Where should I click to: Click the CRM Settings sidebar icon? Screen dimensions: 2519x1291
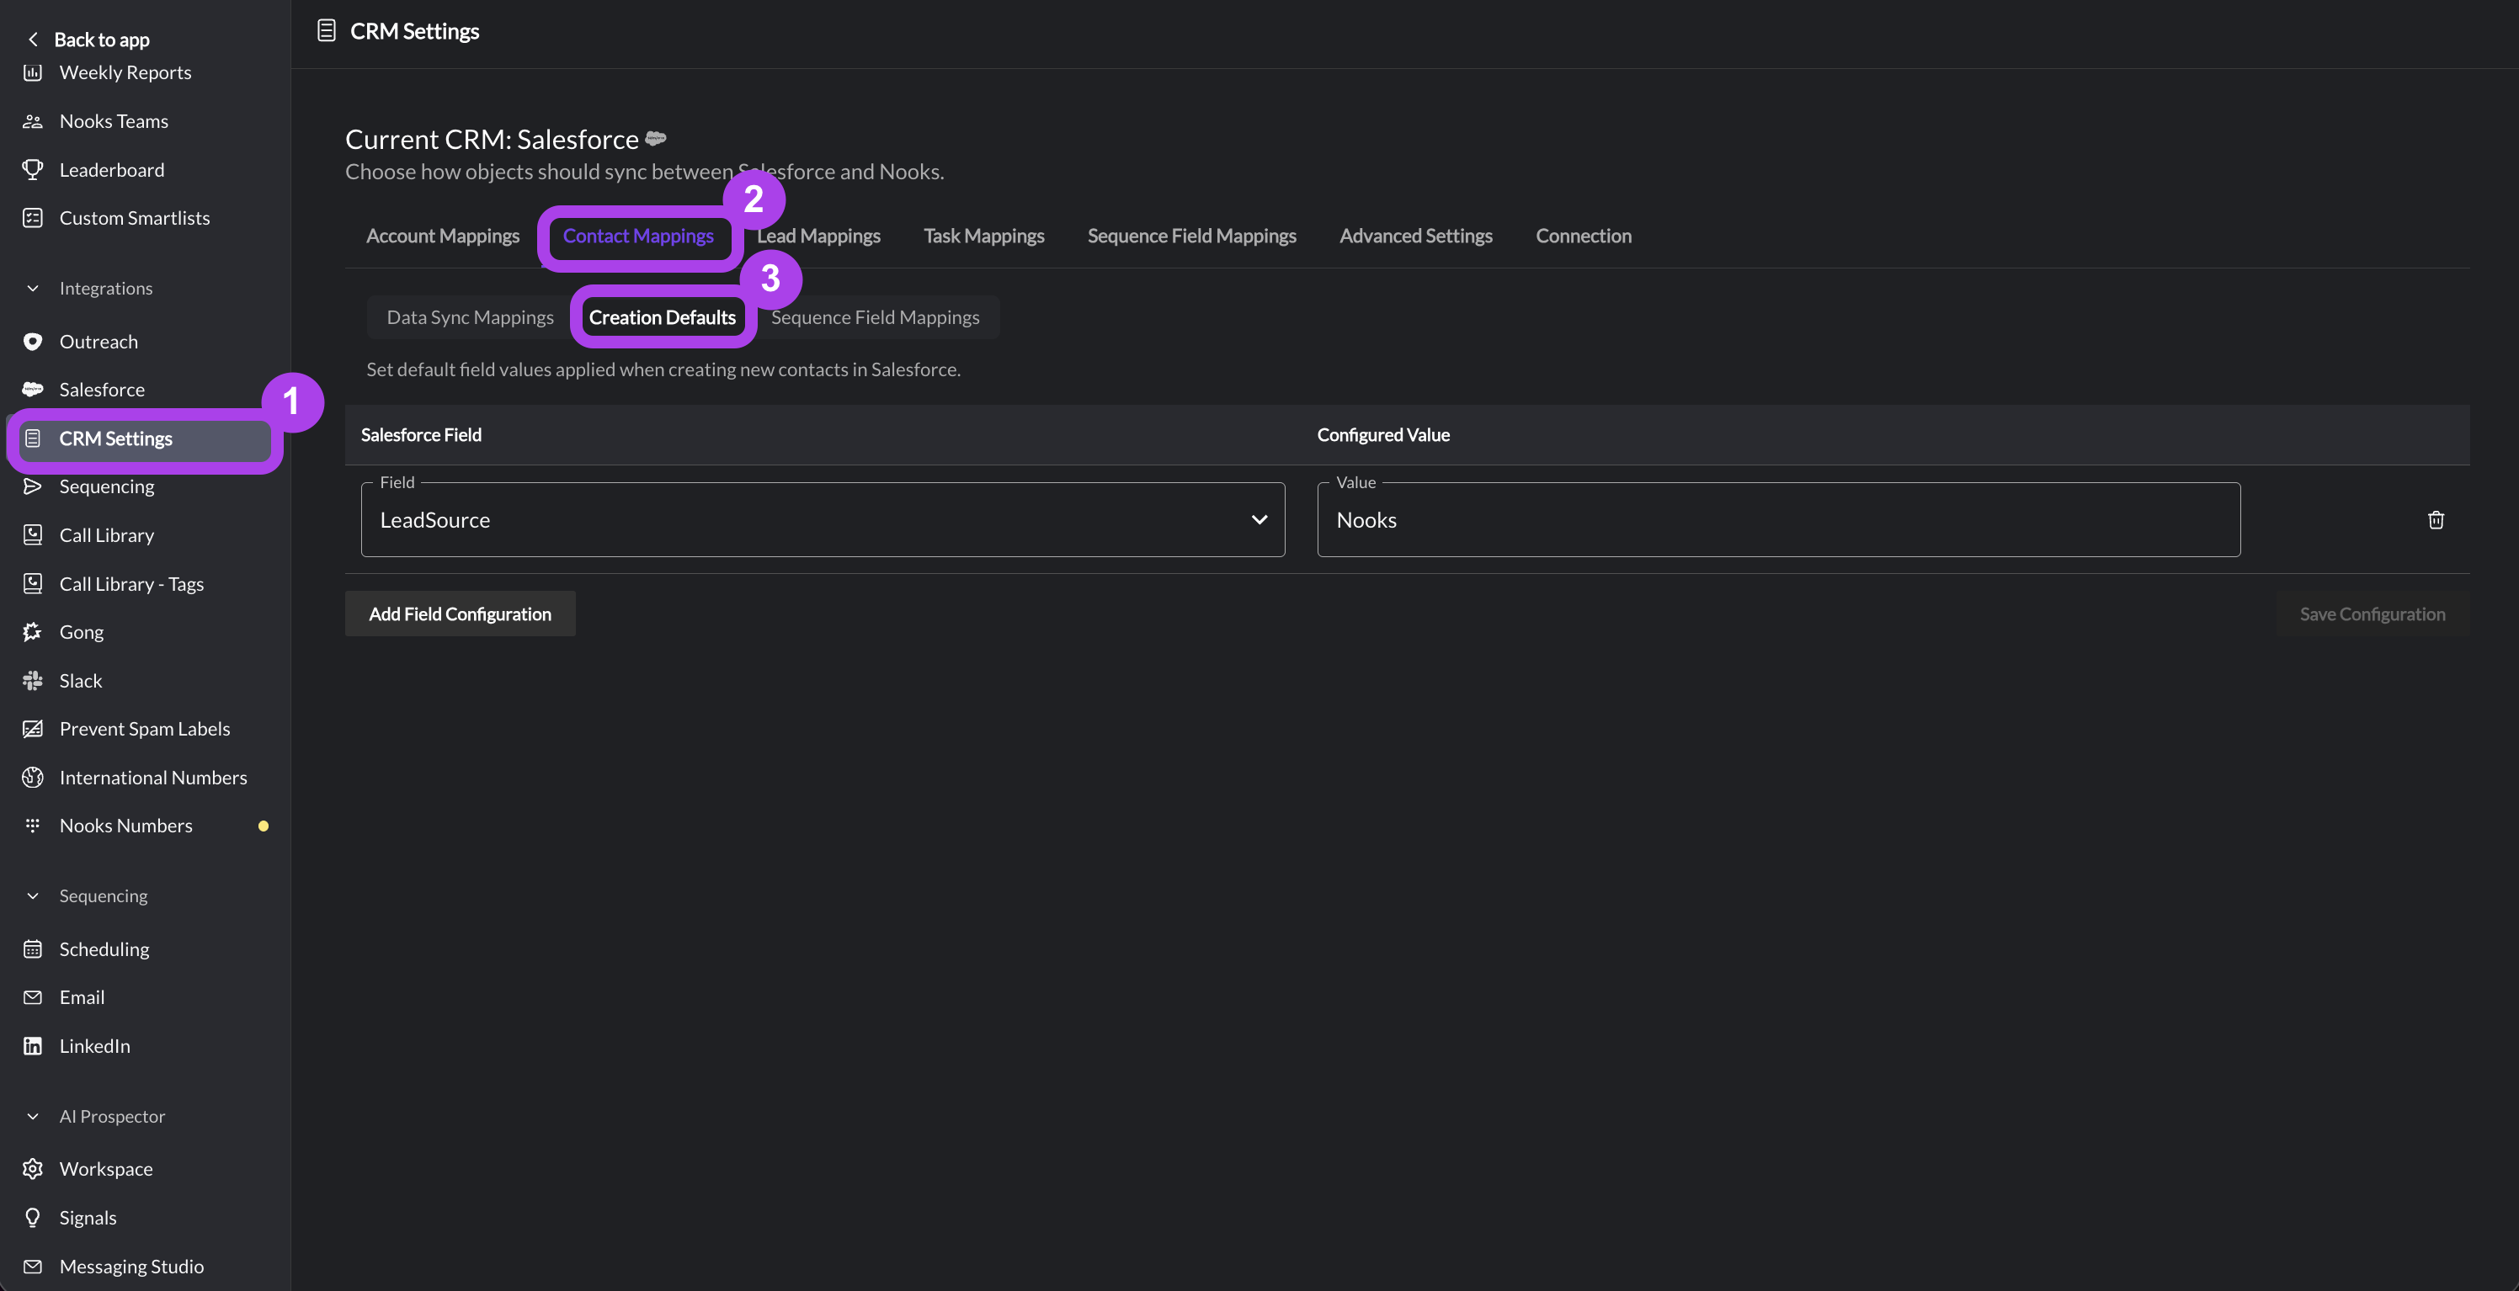[x=32, y=438]
